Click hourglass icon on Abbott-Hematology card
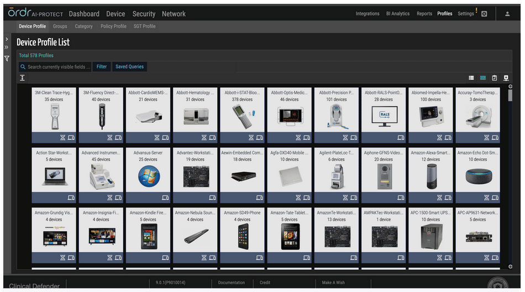Screen dimensions: 525x292 (204, 138)
